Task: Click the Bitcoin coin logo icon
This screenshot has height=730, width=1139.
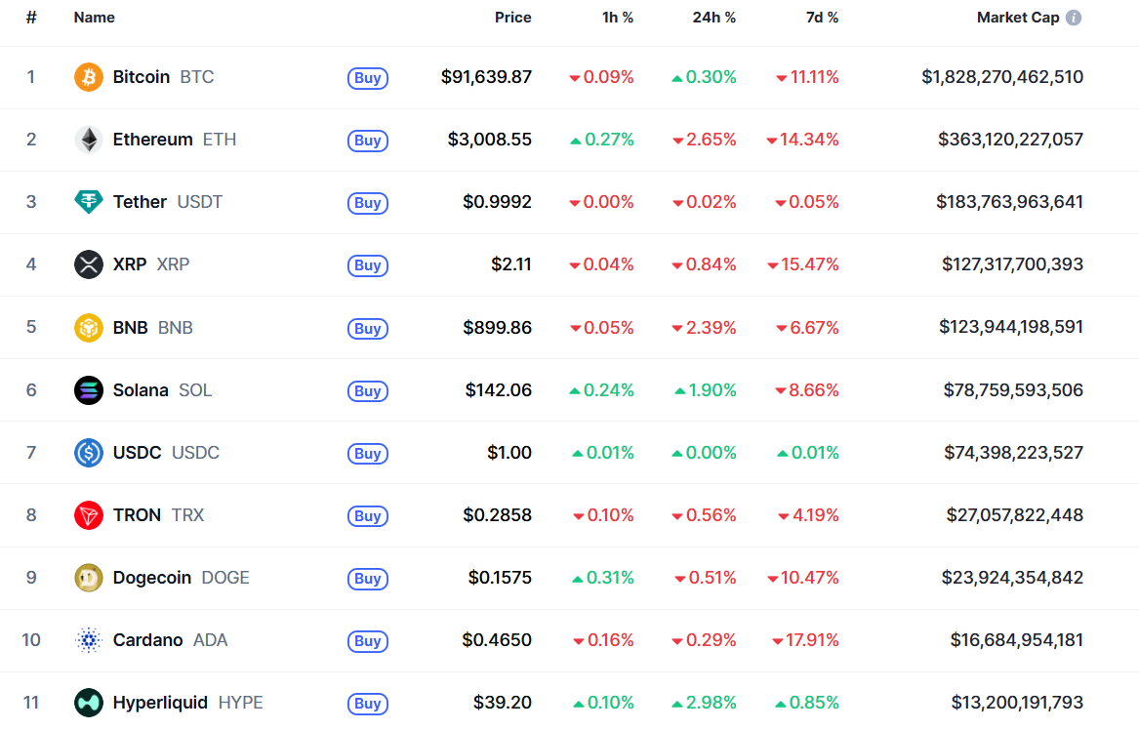Action: pyautogui.click(x=88, y=77)
